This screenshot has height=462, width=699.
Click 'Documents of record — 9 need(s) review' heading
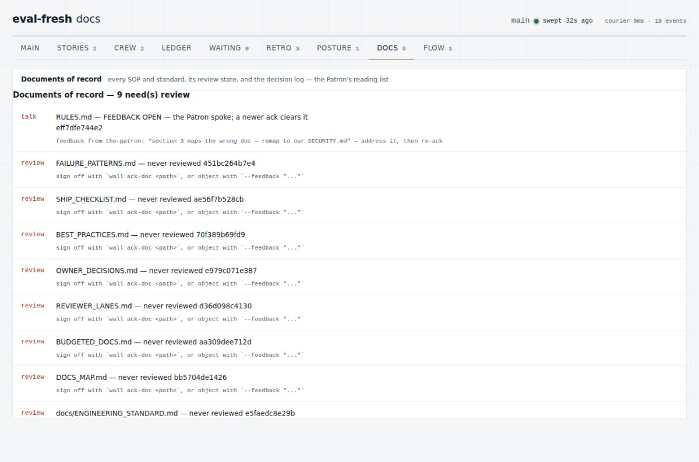(x=101, y=95)
